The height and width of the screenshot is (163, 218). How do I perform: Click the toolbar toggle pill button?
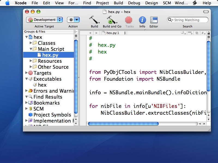point(206,12)
